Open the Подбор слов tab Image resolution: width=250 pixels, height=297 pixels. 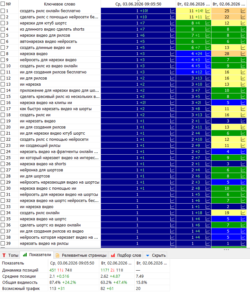pos(126,255)
